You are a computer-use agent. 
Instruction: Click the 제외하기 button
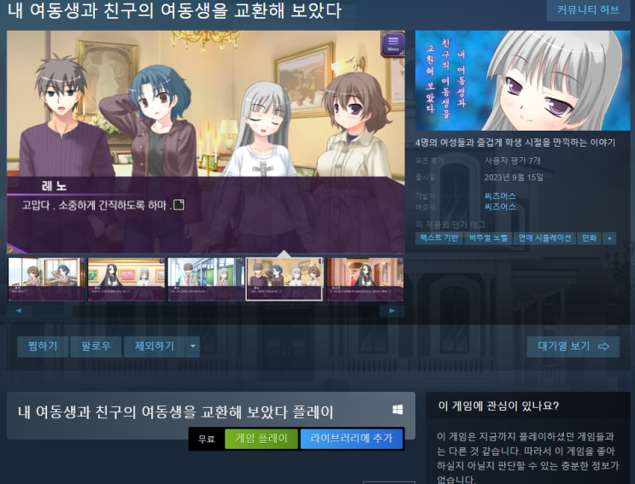click(x=155, y=347)
